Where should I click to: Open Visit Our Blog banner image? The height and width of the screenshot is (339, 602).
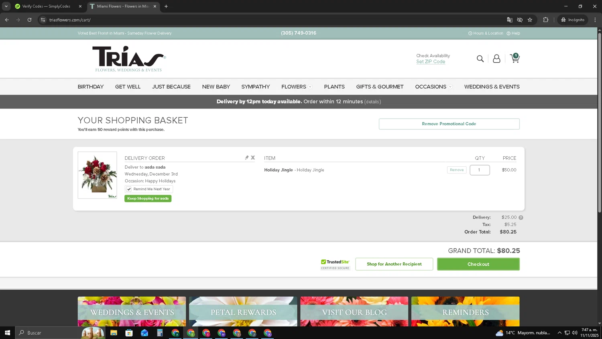coord(354,312)
